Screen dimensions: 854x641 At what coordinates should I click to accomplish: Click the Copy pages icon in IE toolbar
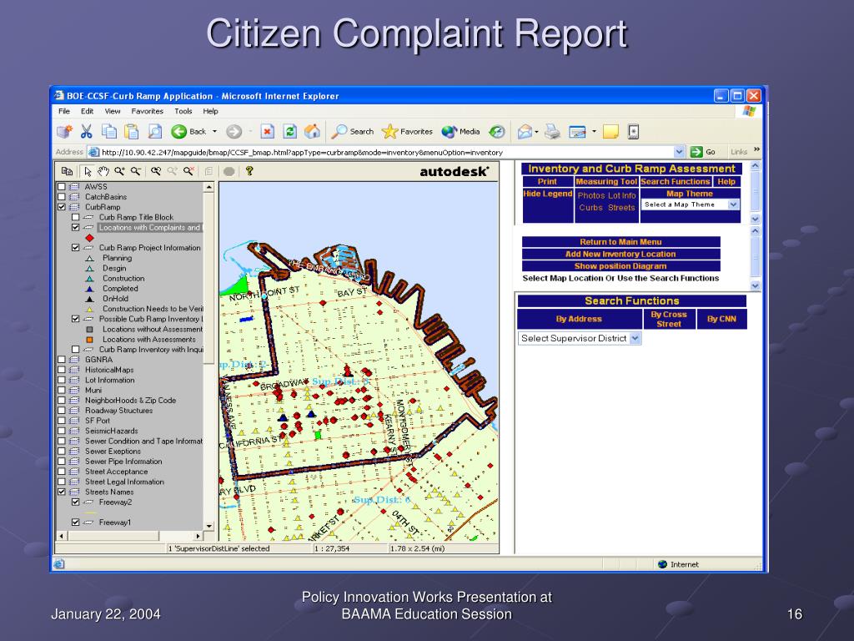(109, 131)
